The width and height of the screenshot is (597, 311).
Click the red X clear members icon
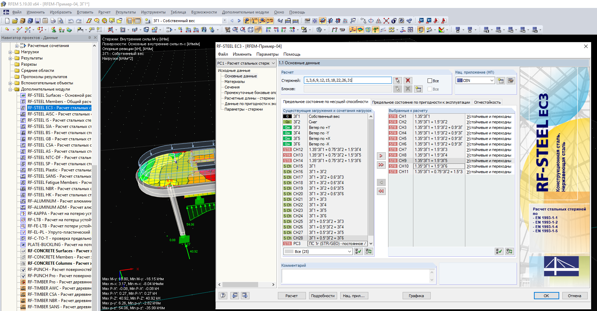click(408, 81)
